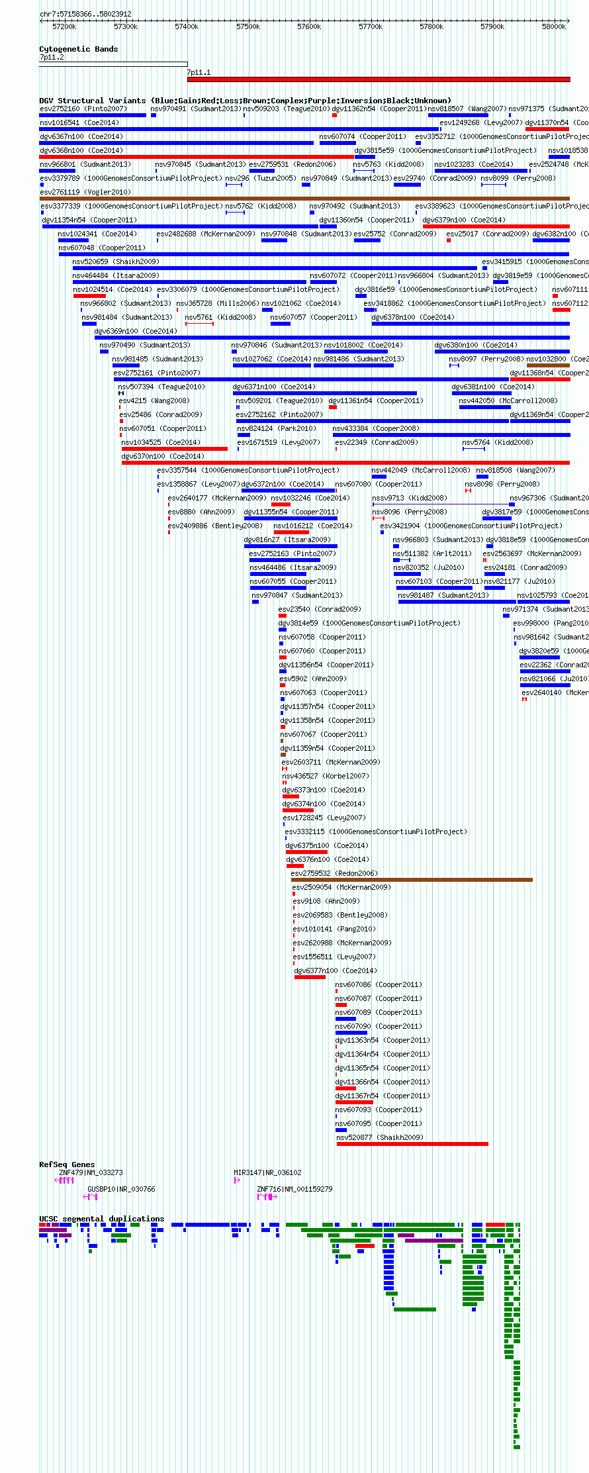589x1473 pixels.
Task: Open variant dgv6377n100 (Coe2014)
Action: pos(336,971)
